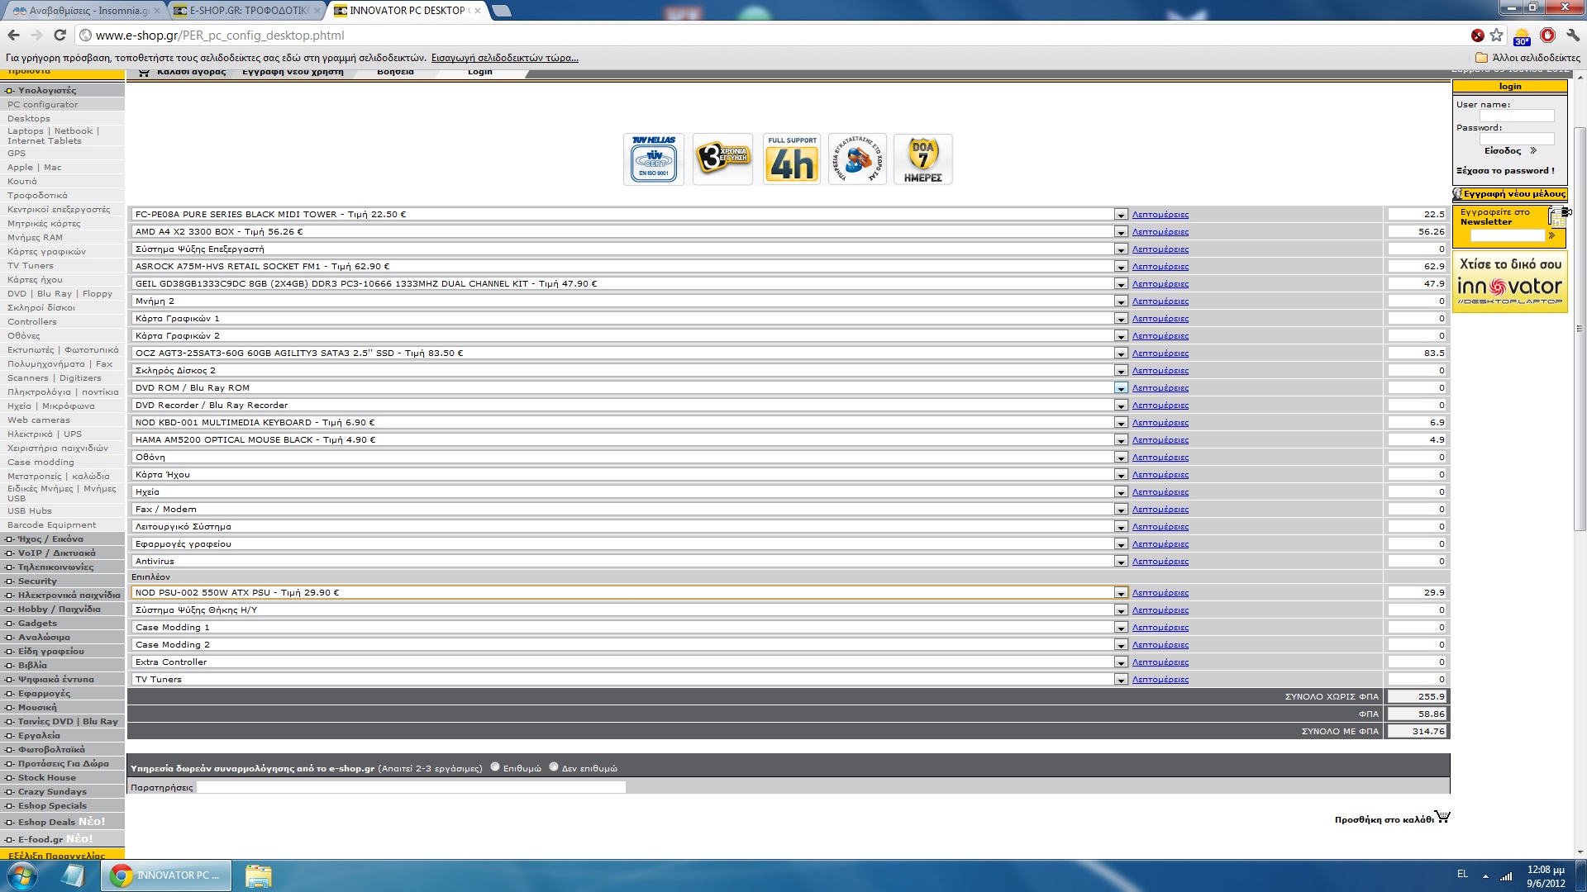Select Επιθυμώ assembly service radio button

[495, 767]
